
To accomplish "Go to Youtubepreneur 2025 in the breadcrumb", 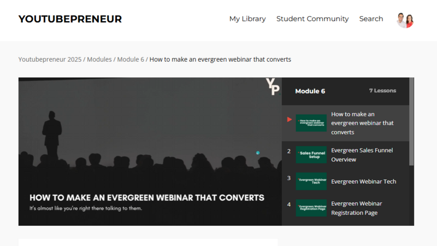I will (x=50, y=60).
